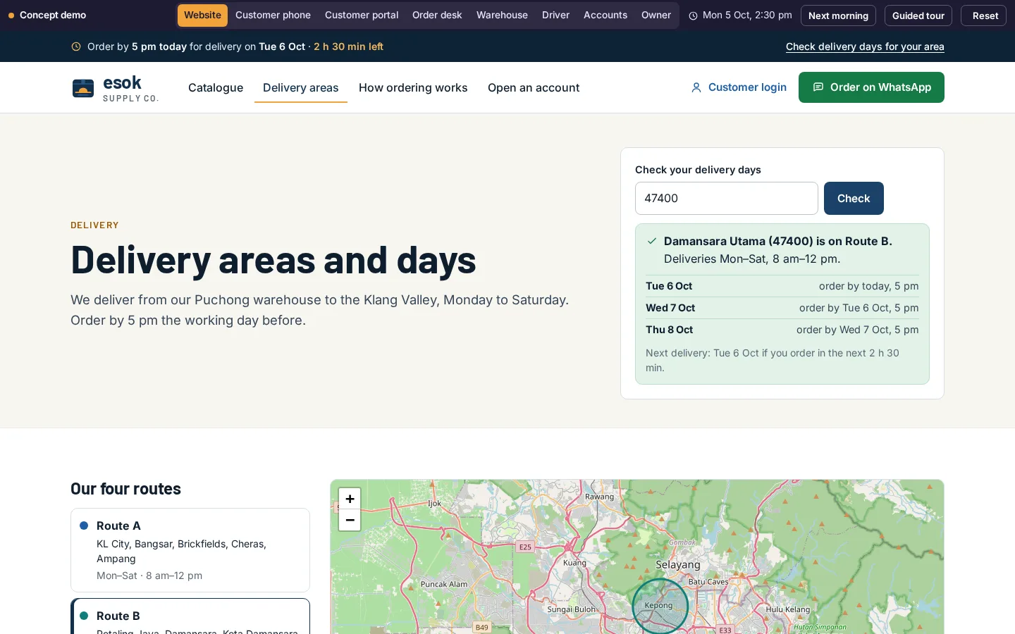This screenshot has height=634, width=1015.
Task: Click the esok Supply Co. logo
Action: click(x=116, y=88)
